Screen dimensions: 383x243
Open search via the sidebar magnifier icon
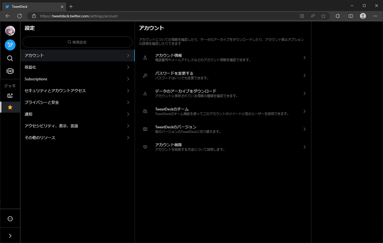point(10,58)
